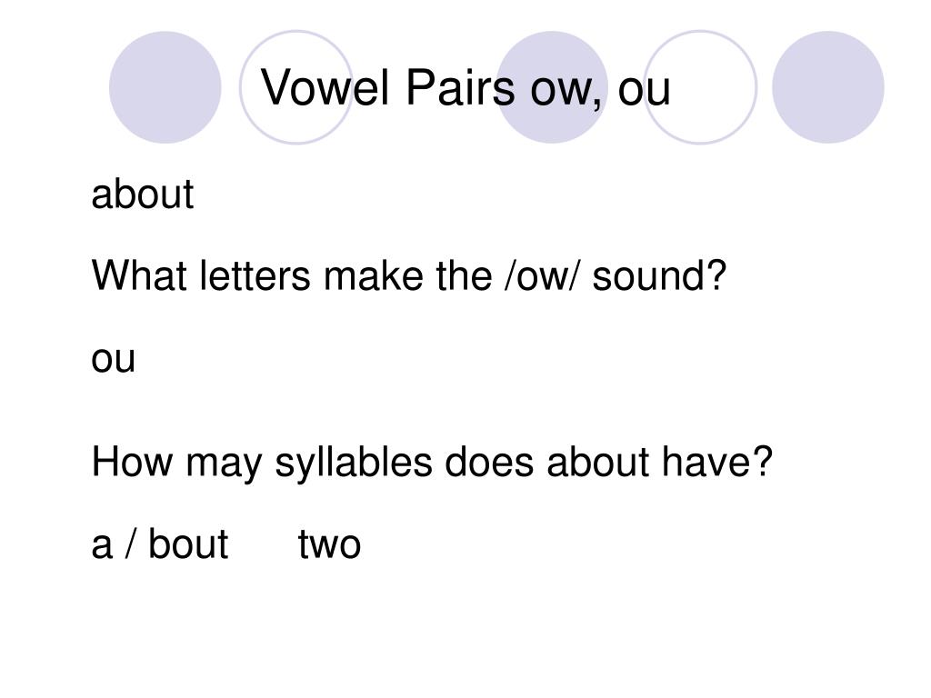Click the second outlined circle behind 'Vowel'

pyautogui.click(x=295, y=87)
